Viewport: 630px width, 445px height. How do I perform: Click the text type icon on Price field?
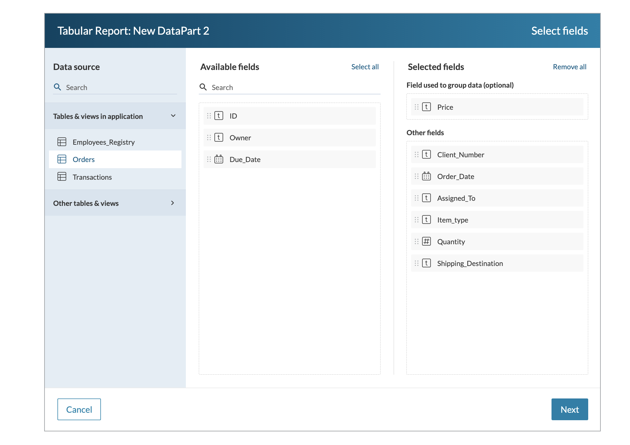click(x=426, y=107)
